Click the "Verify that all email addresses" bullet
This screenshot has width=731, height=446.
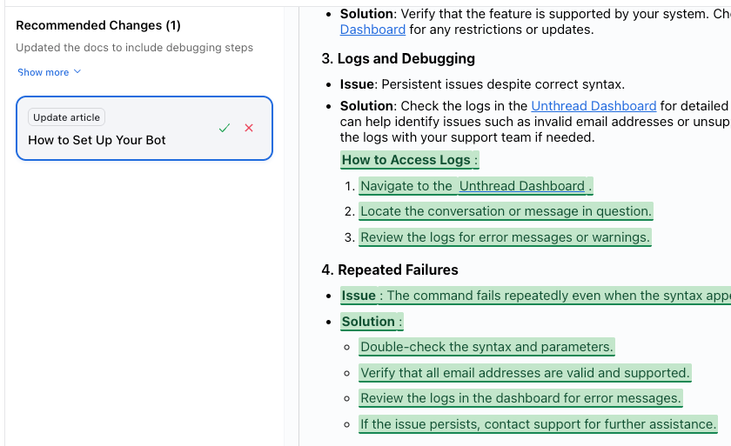pyautogui.click(x=525, y=373)
